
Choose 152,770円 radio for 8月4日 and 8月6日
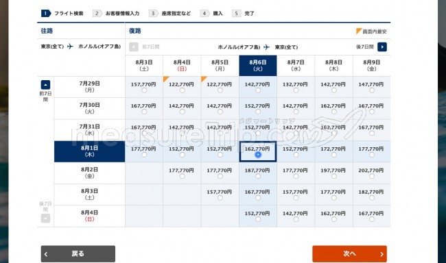(x=258, y=219)
